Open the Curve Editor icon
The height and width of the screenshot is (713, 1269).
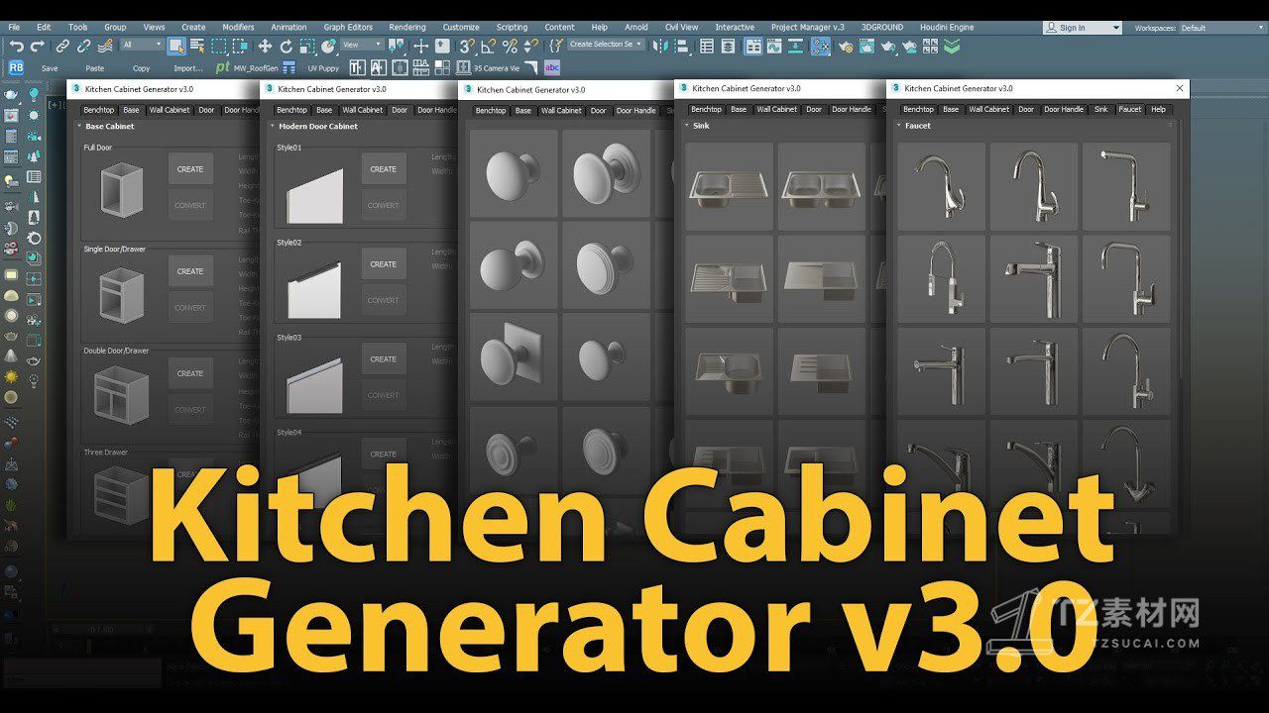coord(774,46)
